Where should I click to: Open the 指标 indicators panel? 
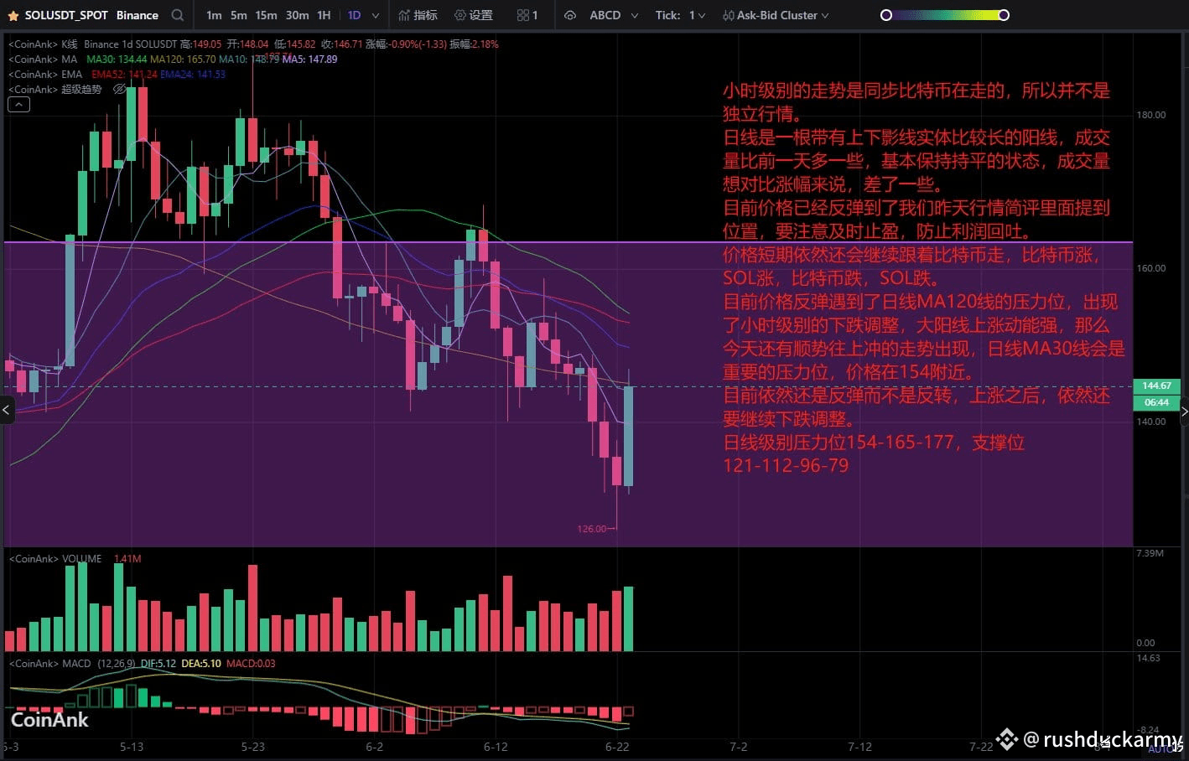(x=418, y=15)
